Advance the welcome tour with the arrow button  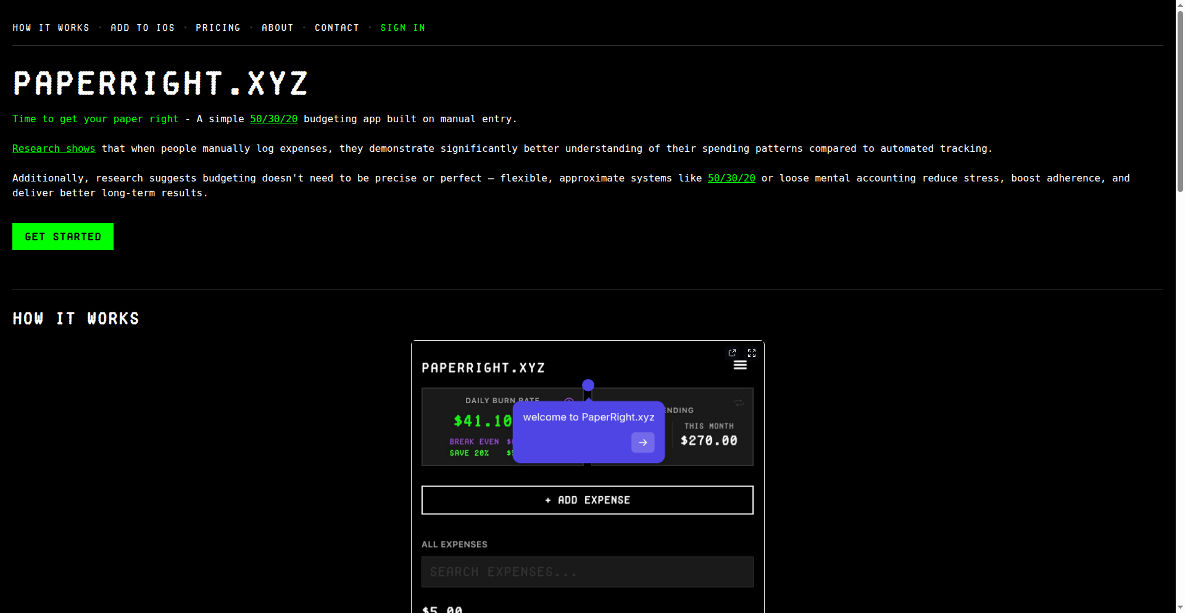642,443
